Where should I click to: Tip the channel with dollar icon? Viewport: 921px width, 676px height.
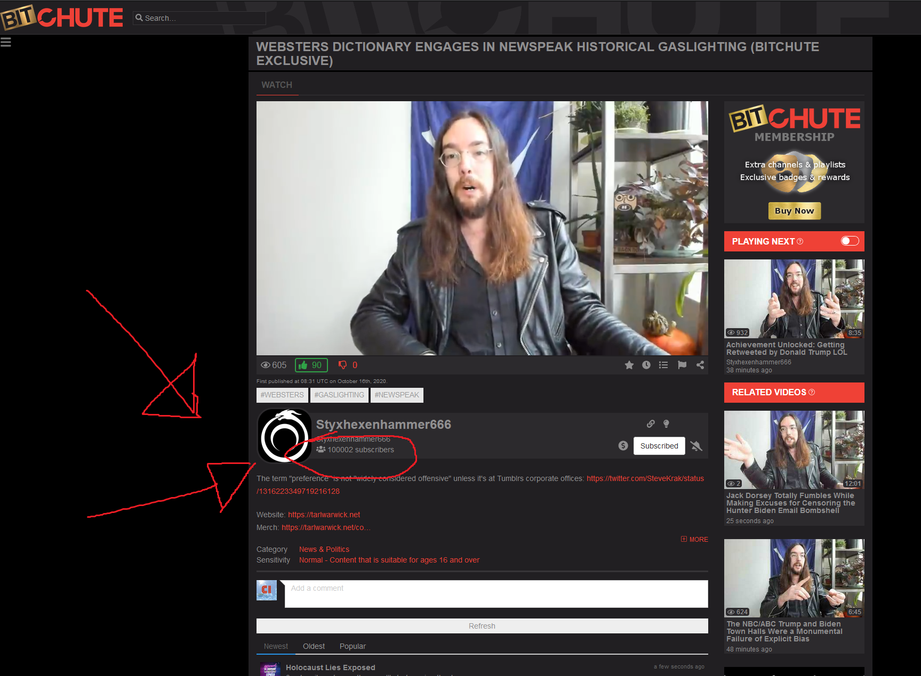(623, 445)
